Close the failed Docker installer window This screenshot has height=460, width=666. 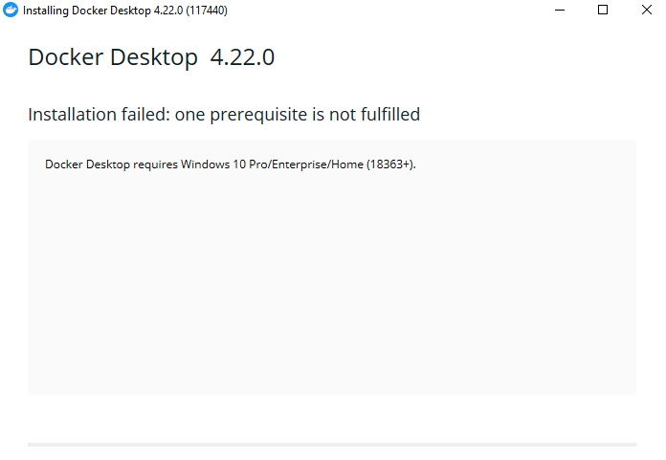click(647, 10)
